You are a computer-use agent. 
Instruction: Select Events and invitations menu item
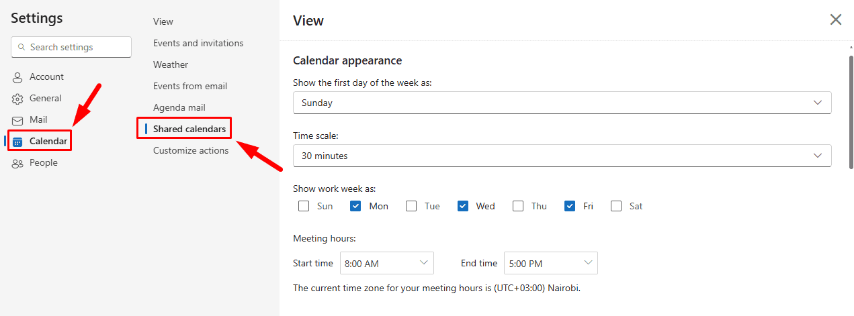[198, 43]
